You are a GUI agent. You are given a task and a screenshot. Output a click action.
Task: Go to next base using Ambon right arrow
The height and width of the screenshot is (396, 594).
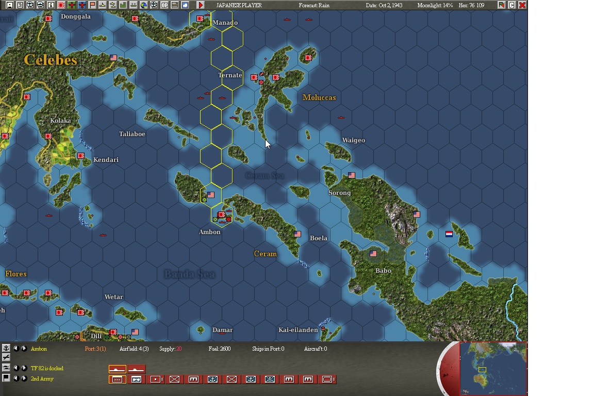(x=24, y=348)
